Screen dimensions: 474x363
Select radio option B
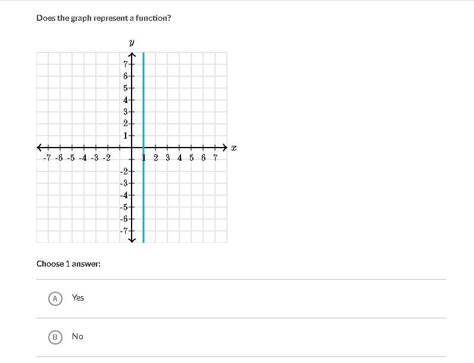click(x=55, y=337)
